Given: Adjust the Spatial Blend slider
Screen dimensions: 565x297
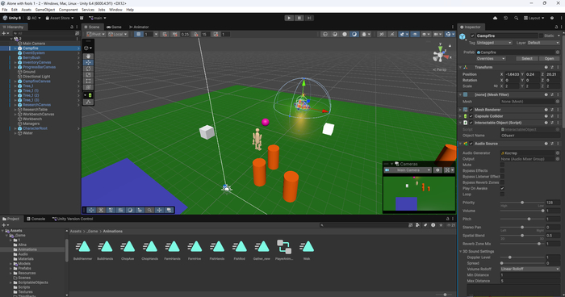Looking at the screenshot, I should coord(522,236).
